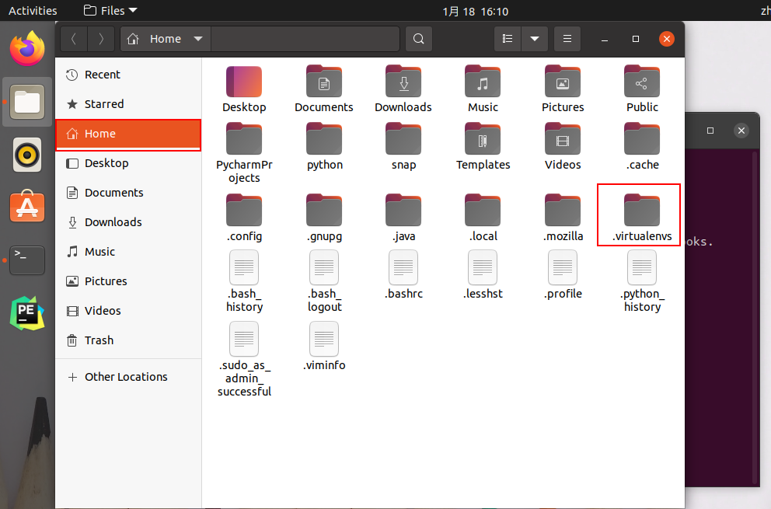Click Files icon in dock
The width and height of the screenshot is (771, 509).
[x=27, y=102]
